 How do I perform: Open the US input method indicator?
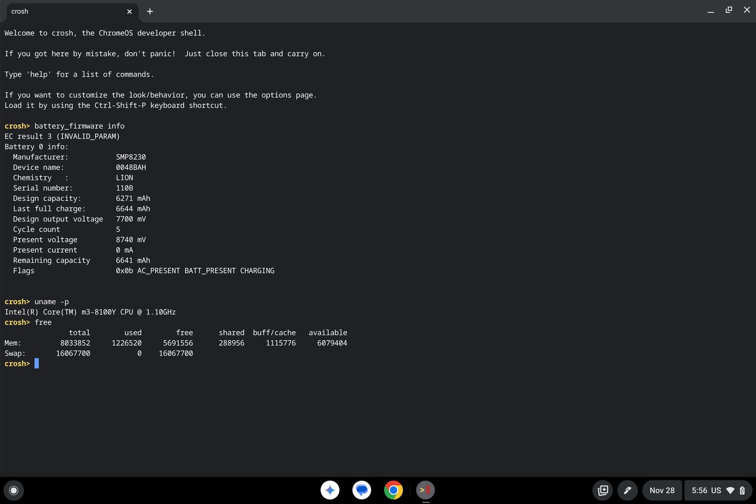[716, 490]
